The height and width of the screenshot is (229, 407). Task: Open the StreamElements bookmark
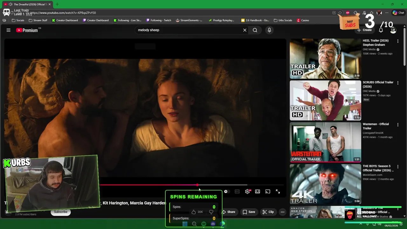189,20
